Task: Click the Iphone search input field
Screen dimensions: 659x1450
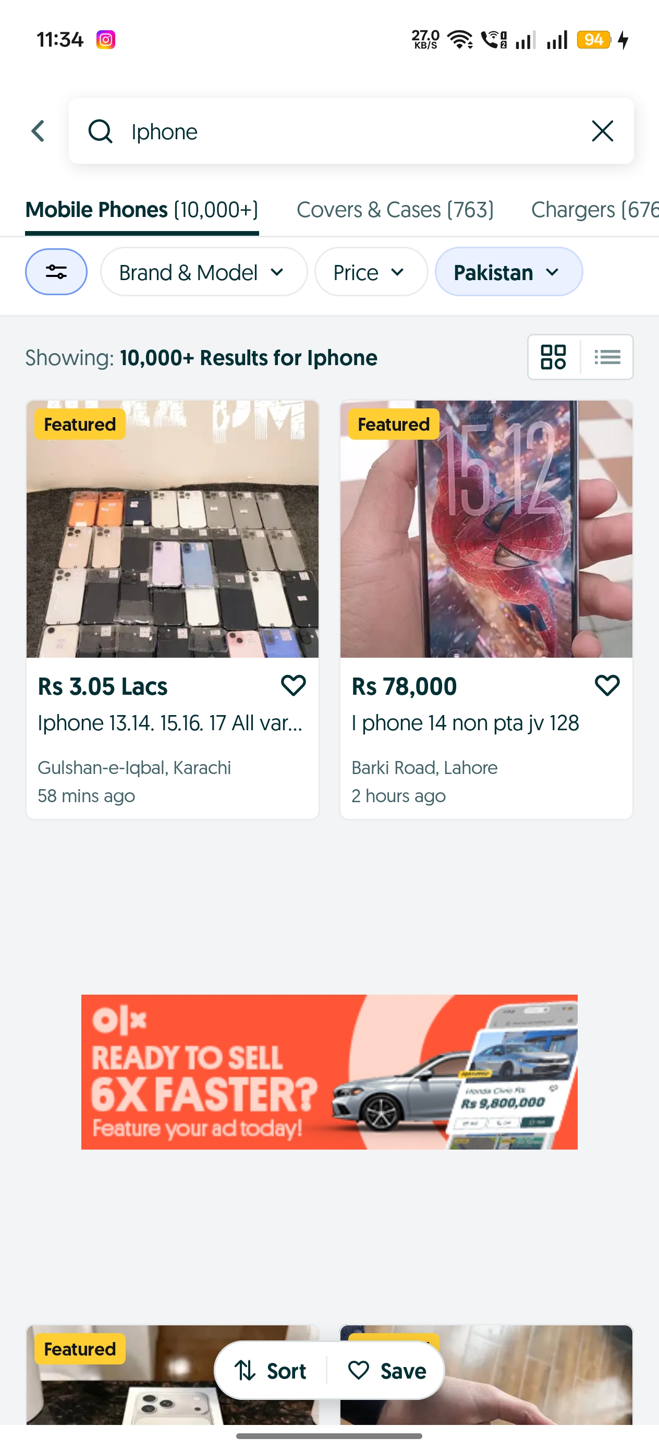Action: click(x=349, y=131)
